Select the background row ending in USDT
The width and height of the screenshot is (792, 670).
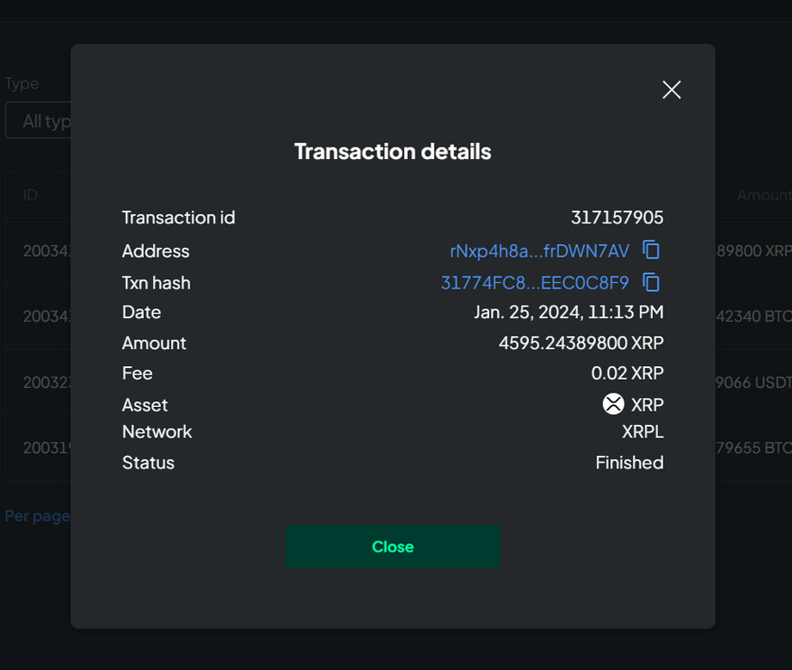tap(754, 382)
